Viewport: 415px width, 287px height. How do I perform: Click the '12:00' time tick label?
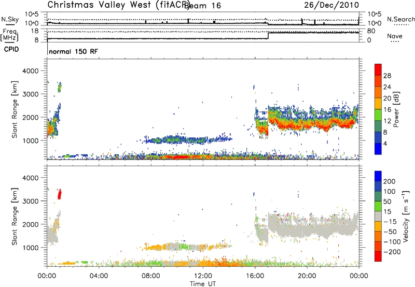coord(203,276)
